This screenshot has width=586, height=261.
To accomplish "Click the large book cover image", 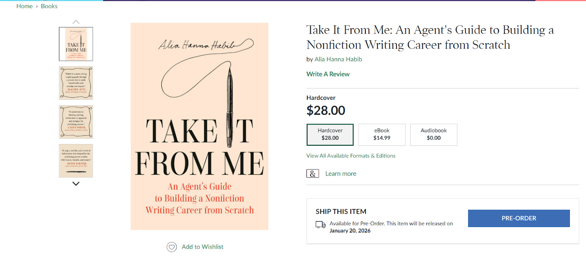I will [199, 126].
